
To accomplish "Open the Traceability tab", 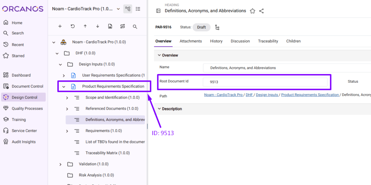I will coord(268,41).
